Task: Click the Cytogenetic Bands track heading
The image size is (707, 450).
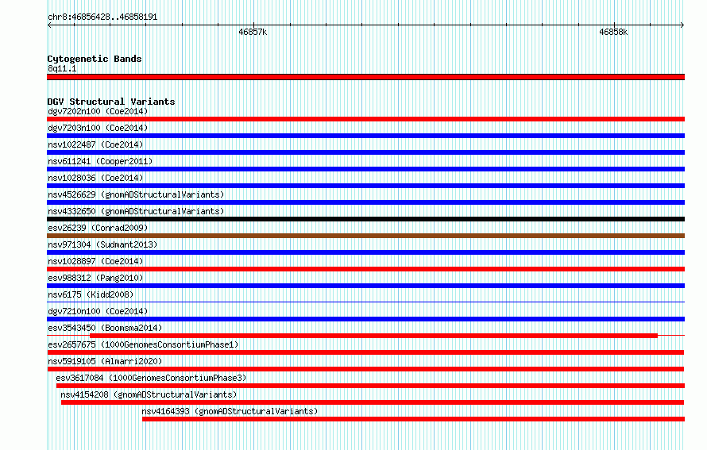Action: pyautogui.click(x=95, y=59)
